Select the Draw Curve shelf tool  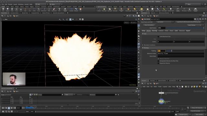click(44, 9)
